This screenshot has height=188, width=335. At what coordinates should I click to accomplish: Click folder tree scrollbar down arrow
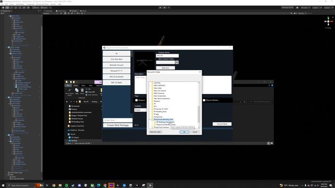(x=199, y=127)
